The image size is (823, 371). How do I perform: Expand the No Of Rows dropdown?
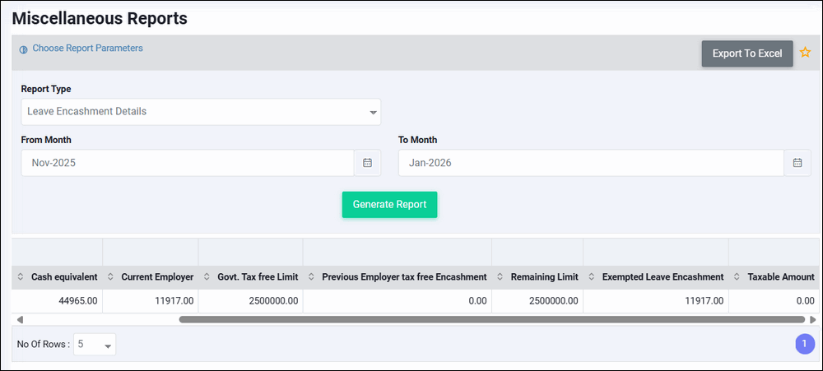(95, 345)
